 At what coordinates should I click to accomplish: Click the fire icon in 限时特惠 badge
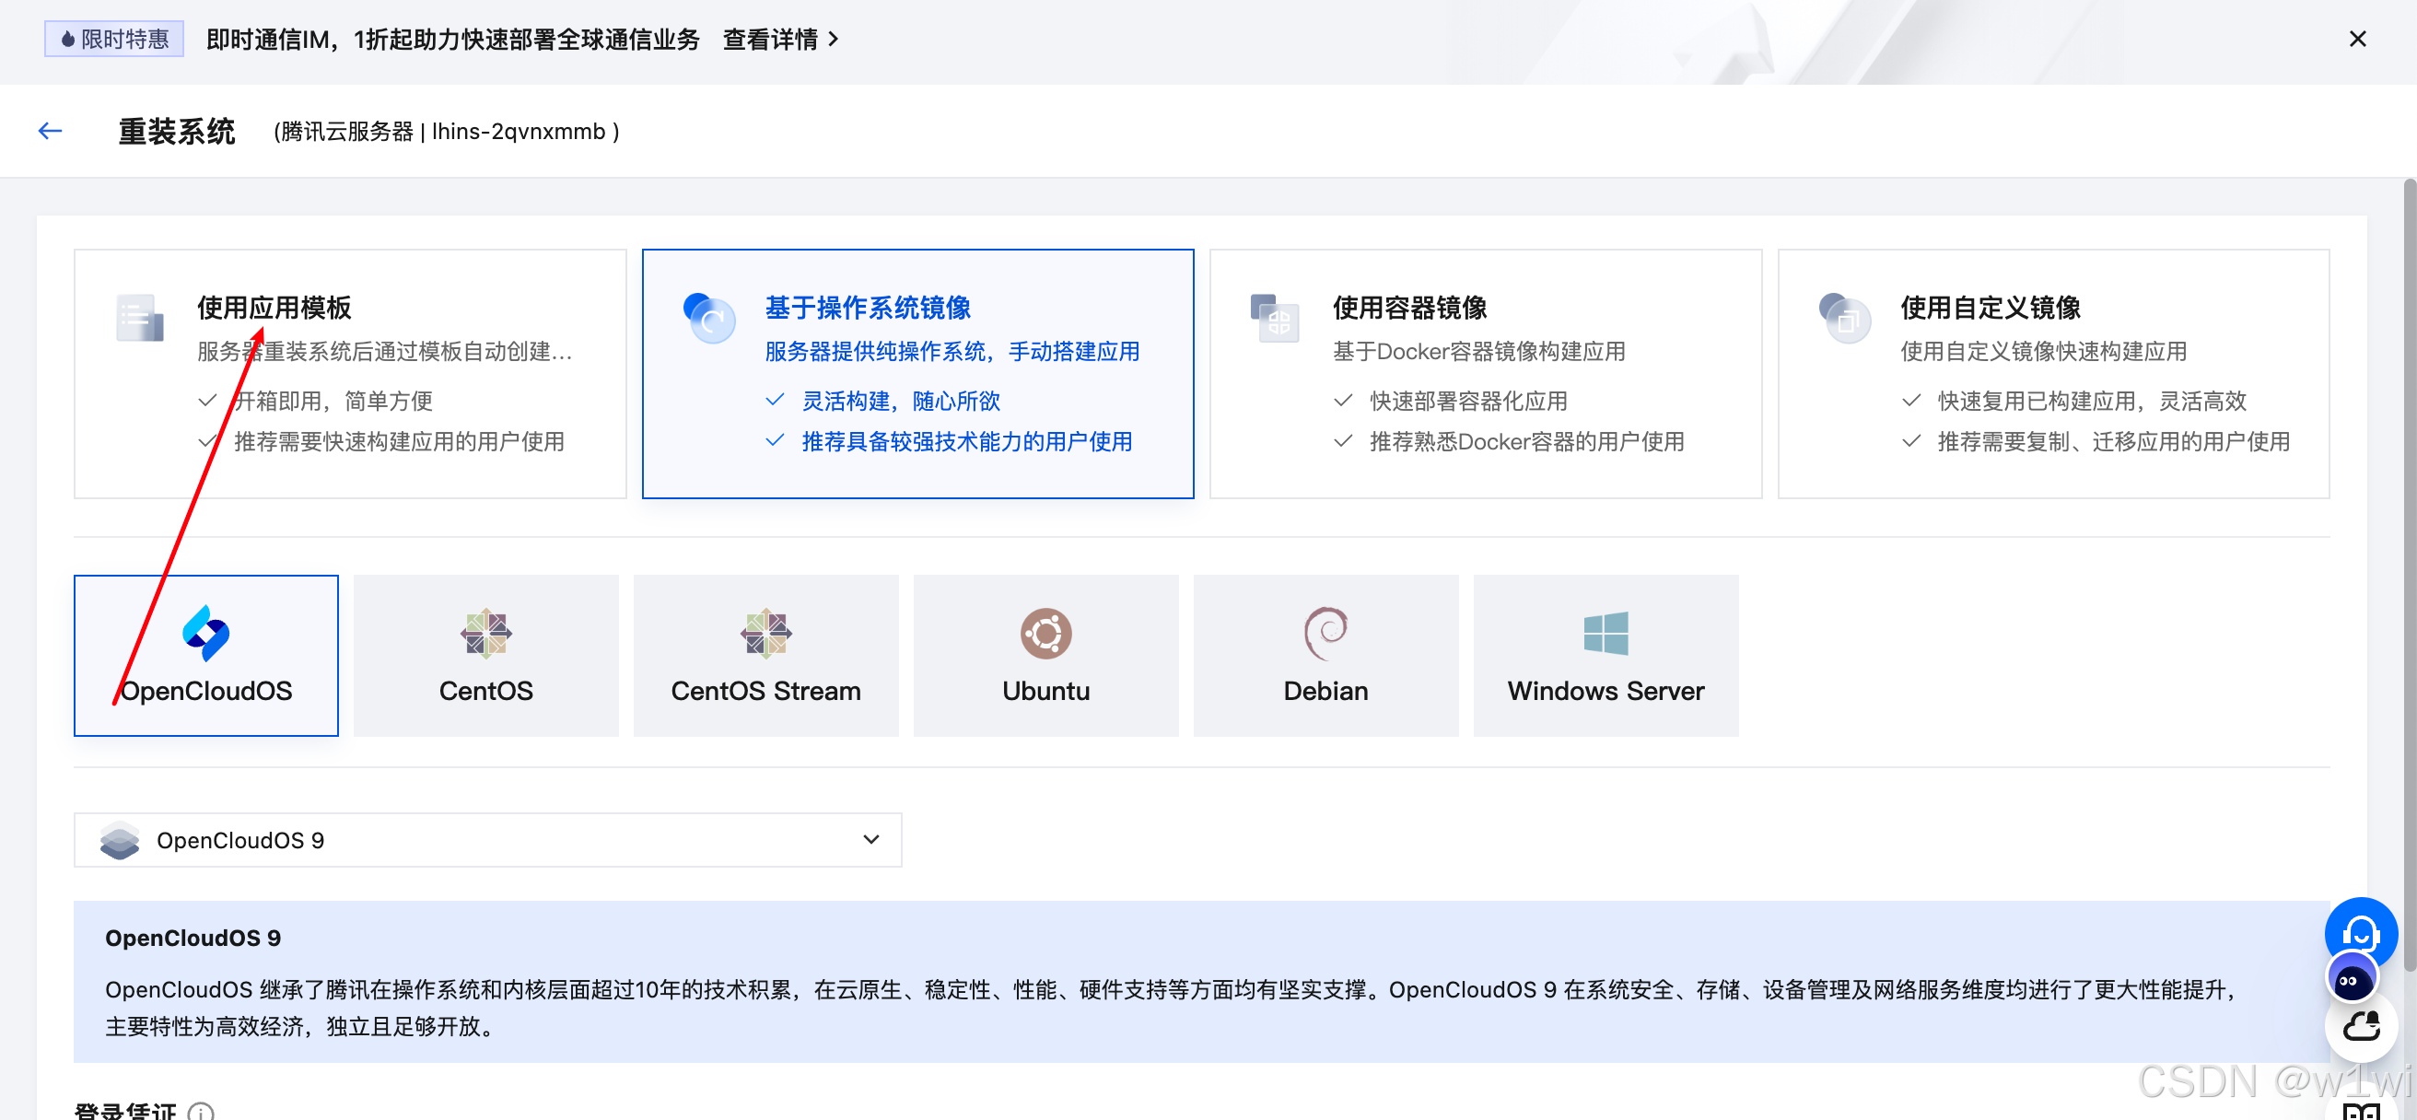coord(64,39)
